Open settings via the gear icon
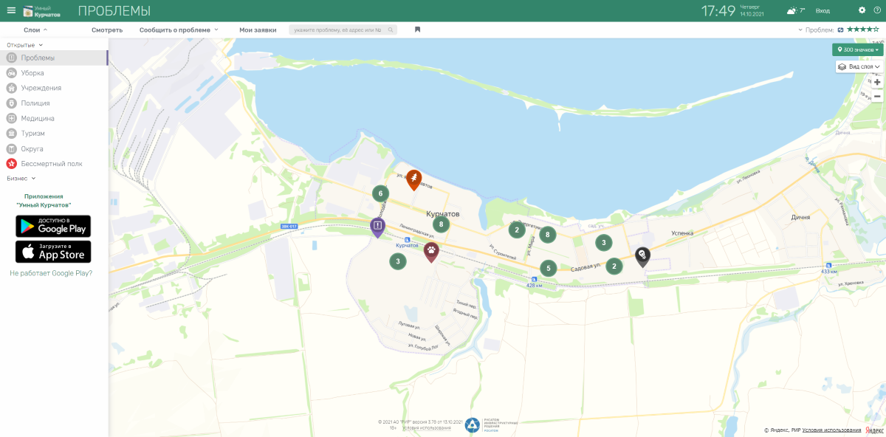Screen dimensions: 886x437 (862, 10)
